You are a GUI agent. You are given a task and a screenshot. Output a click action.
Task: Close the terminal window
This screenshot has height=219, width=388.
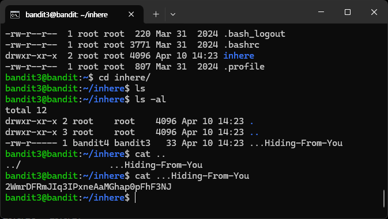tap(374, 12)
